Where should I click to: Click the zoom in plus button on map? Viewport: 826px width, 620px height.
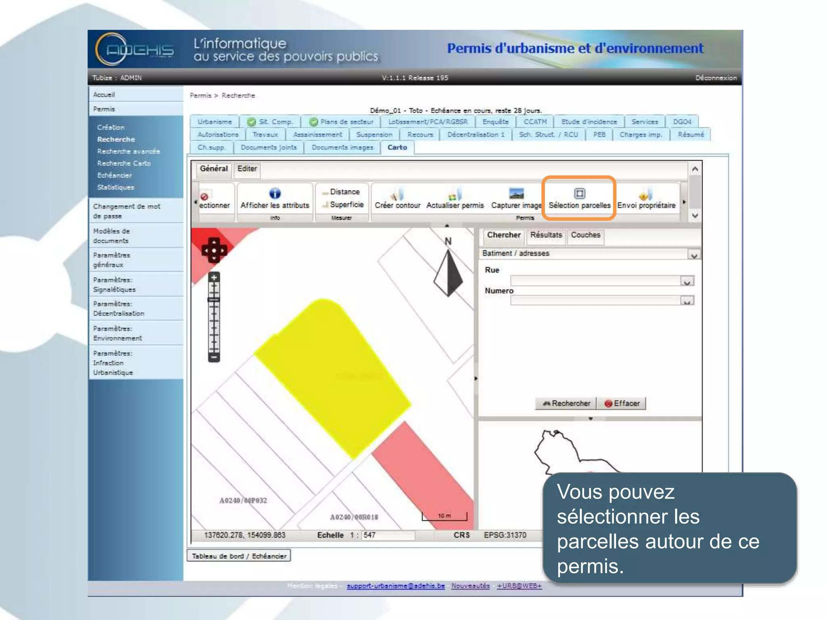tap(214, 278)
